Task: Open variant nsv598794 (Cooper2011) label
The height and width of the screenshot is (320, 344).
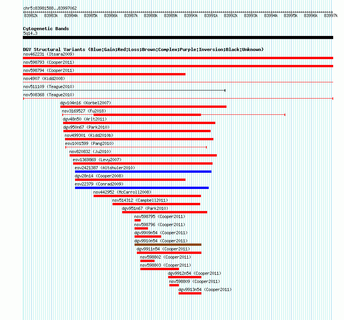Action: click(49, 70)
